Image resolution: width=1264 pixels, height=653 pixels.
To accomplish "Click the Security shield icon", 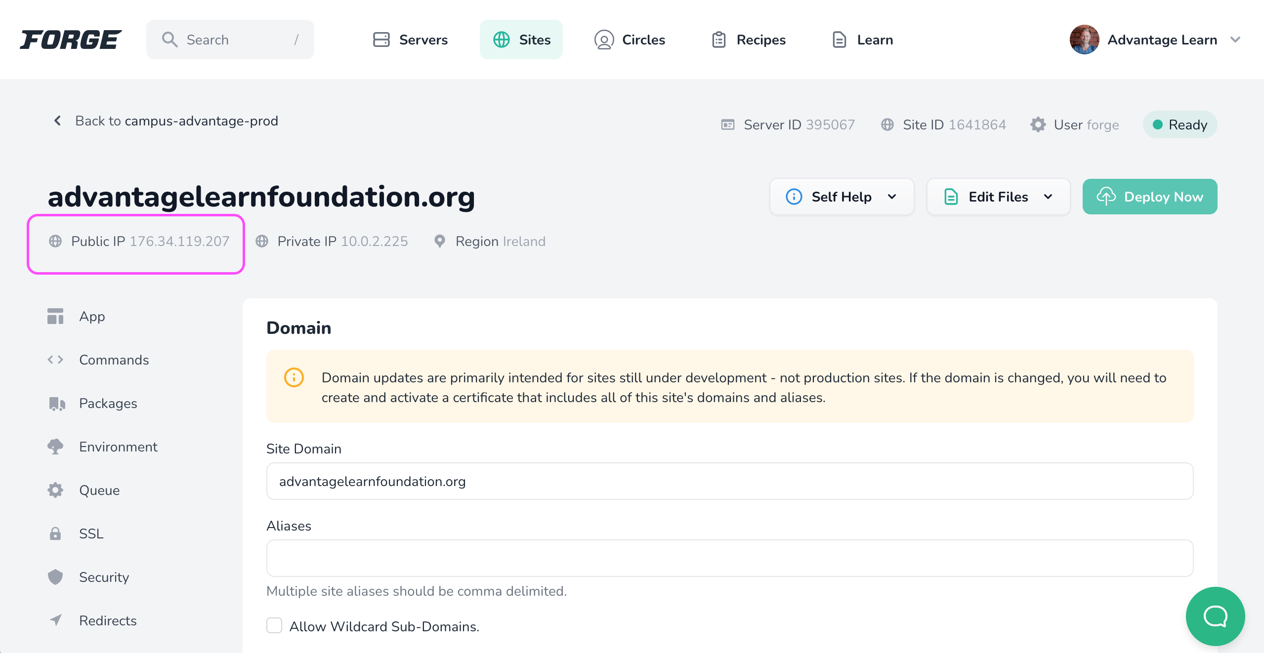I will click(x=55, y=577).
